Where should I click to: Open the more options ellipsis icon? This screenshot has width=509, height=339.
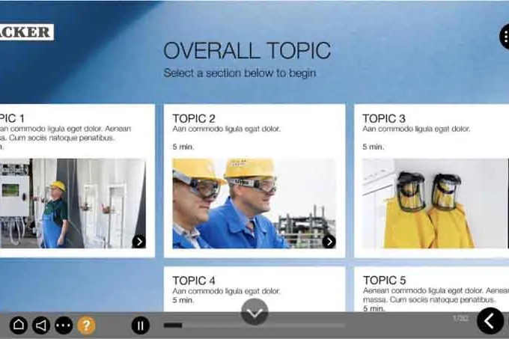tap(64, 325)
